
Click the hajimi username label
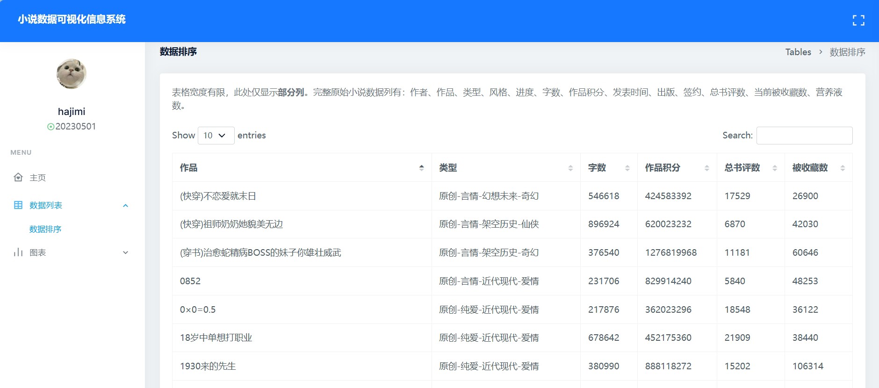[72, 111]
